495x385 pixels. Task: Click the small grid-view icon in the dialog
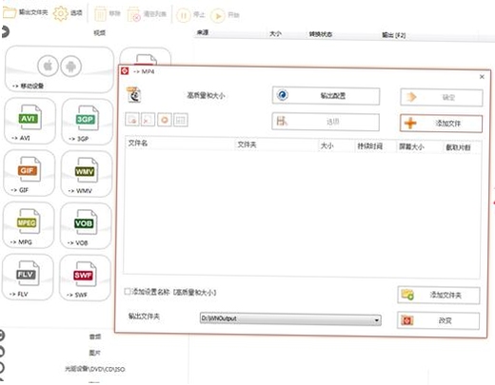tap(181, 120)
